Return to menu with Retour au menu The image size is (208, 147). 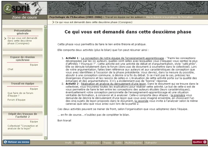[x=17, y=142]
